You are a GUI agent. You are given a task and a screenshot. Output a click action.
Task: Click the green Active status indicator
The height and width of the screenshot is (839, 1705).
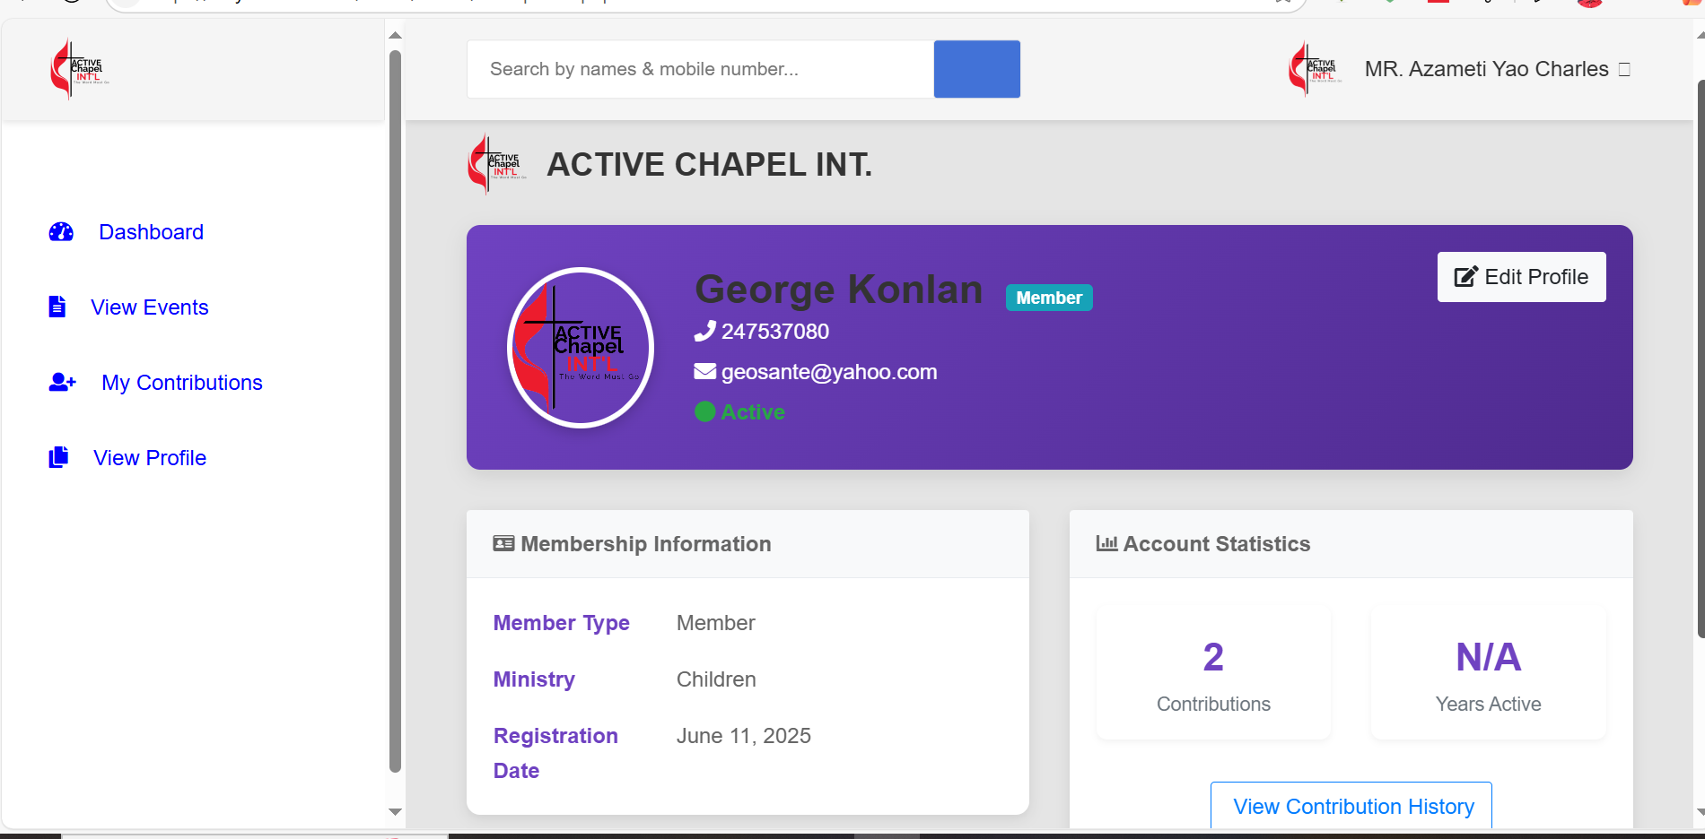click(x=705, y=411)
